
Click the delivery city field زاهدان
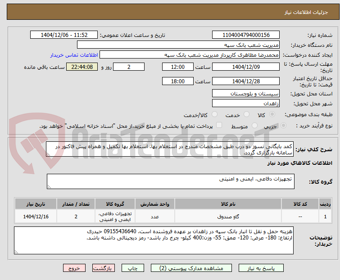tap(246, 104)
